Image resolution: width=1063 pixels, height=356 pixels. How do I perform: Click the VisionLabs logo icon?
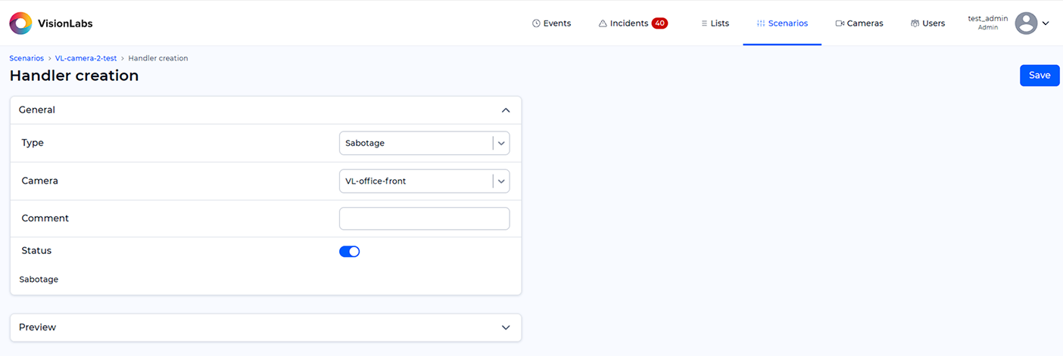(20, 23)
